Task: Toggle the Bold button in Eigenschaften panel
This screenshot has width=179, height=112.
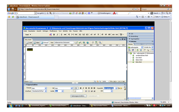Action: (x=81, y=88)
